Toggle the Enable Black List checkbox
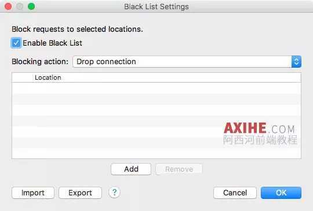313x211 pixels. [x=16, y=43]
